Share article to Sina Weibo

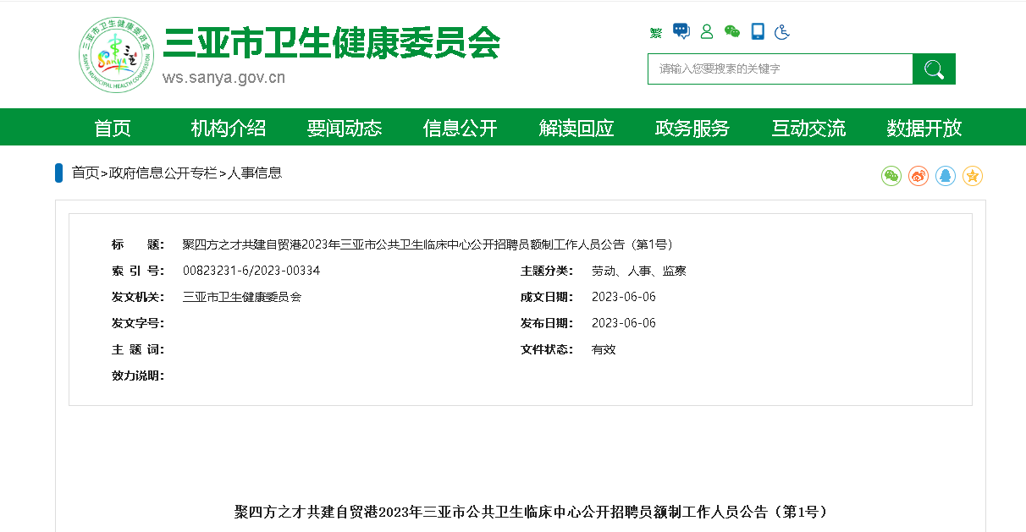[x=918, y=176]
